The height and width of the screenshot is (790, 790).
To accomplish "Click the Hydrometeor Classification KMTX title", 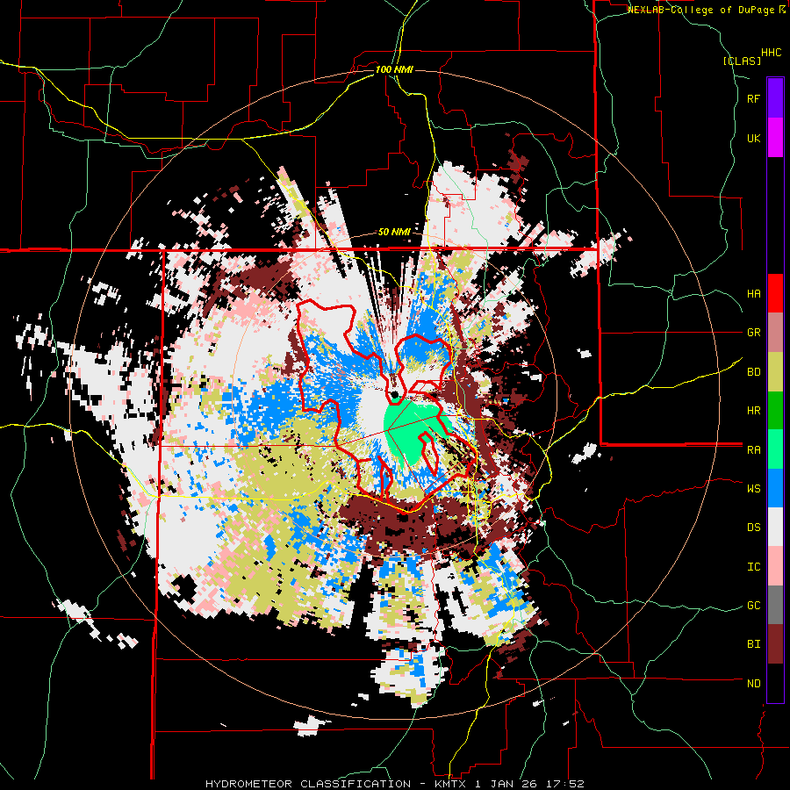I will 395,784.
